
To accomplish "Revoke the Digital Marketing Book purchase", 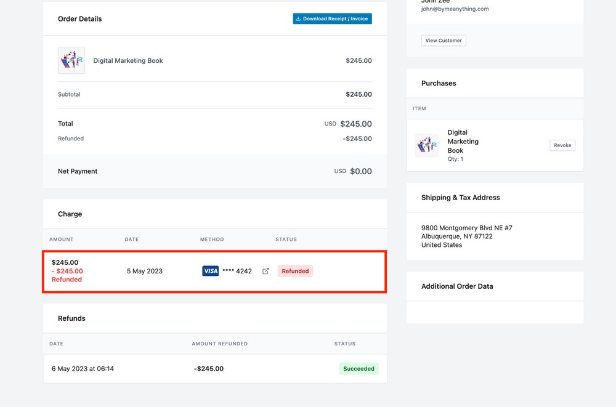I will point(562,145).
